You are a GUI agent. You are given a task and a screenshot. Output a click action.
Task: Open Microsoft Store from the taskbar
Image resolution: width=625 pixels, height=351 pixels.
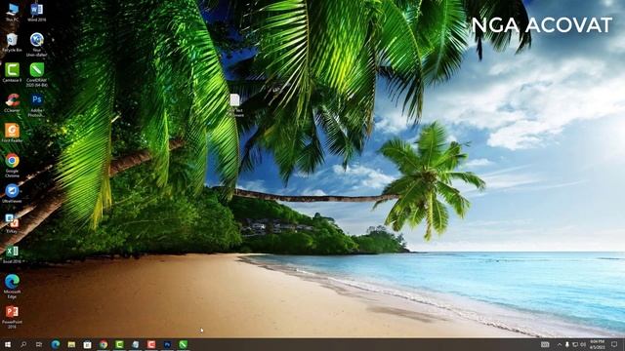(87, 344)
